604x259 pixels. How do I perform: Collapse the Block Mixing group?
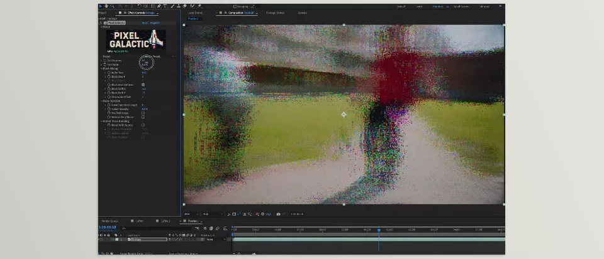102,69
